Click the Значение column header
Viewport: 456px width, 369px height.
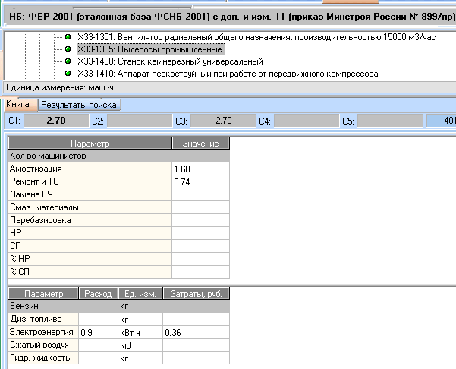click(x=201, y=143)
